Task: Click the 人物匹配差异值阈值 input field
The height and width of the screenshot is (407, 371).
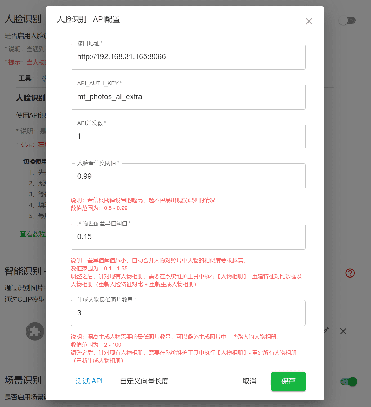Action: pyautogui.click(x=188, y=237)
